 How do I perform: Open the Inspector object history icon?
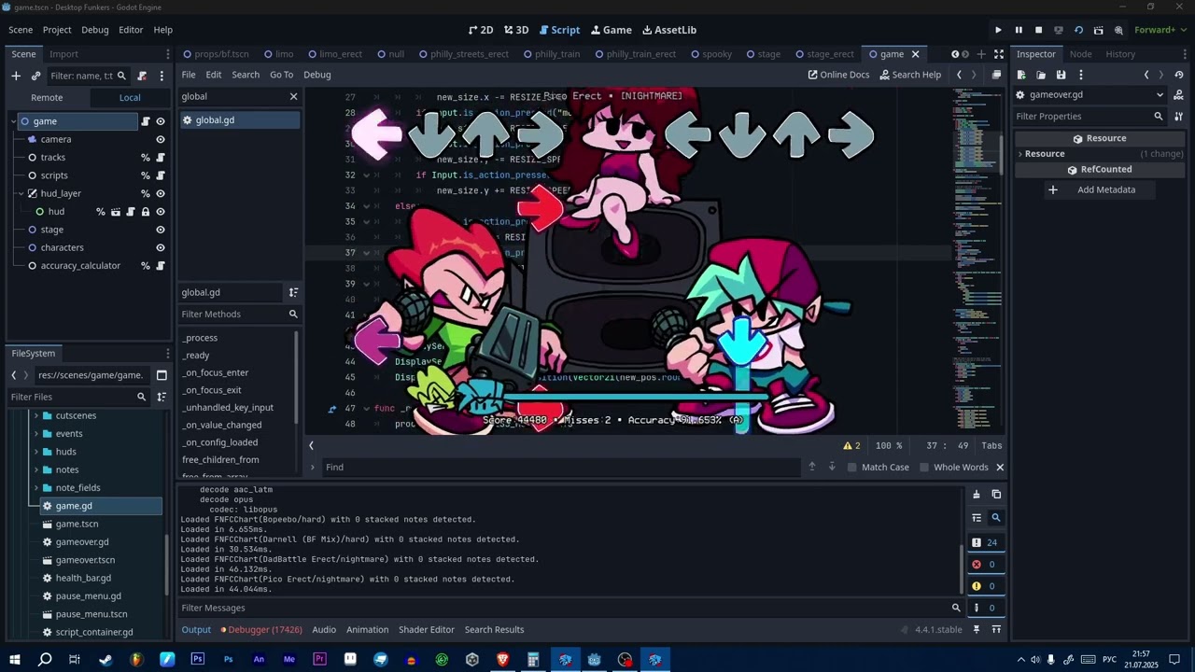(1179, 75)
